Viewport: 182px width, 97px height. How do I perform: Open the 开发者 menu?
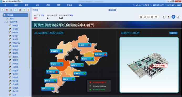pos(69,5)
